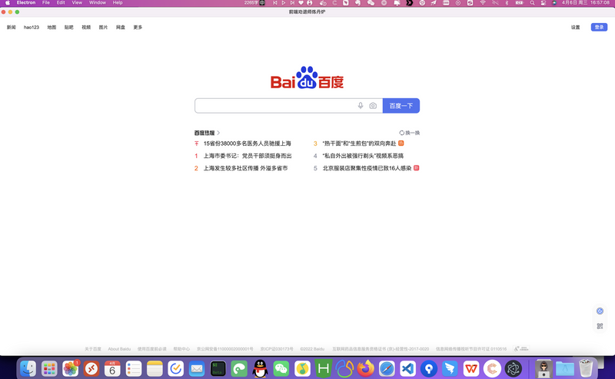
Task: Open the green HBuilder H icon in Dock
Action: click(323, 368)
